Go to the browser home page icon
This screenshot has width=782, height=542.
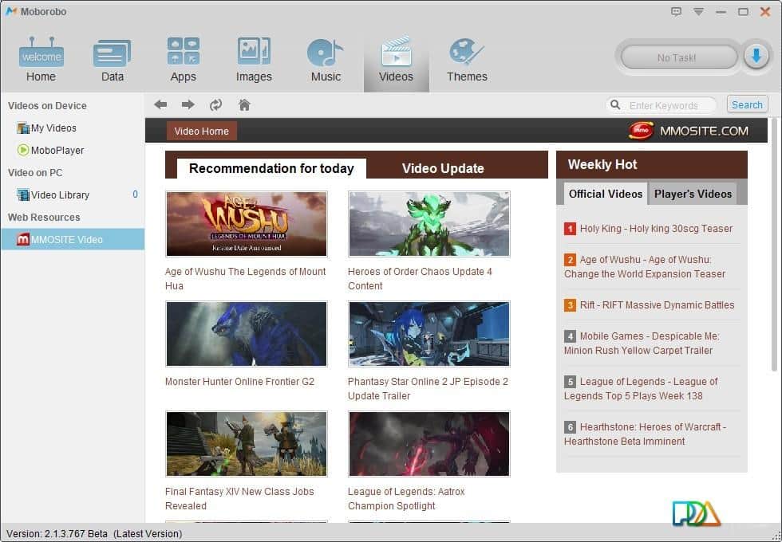[245, 105]
